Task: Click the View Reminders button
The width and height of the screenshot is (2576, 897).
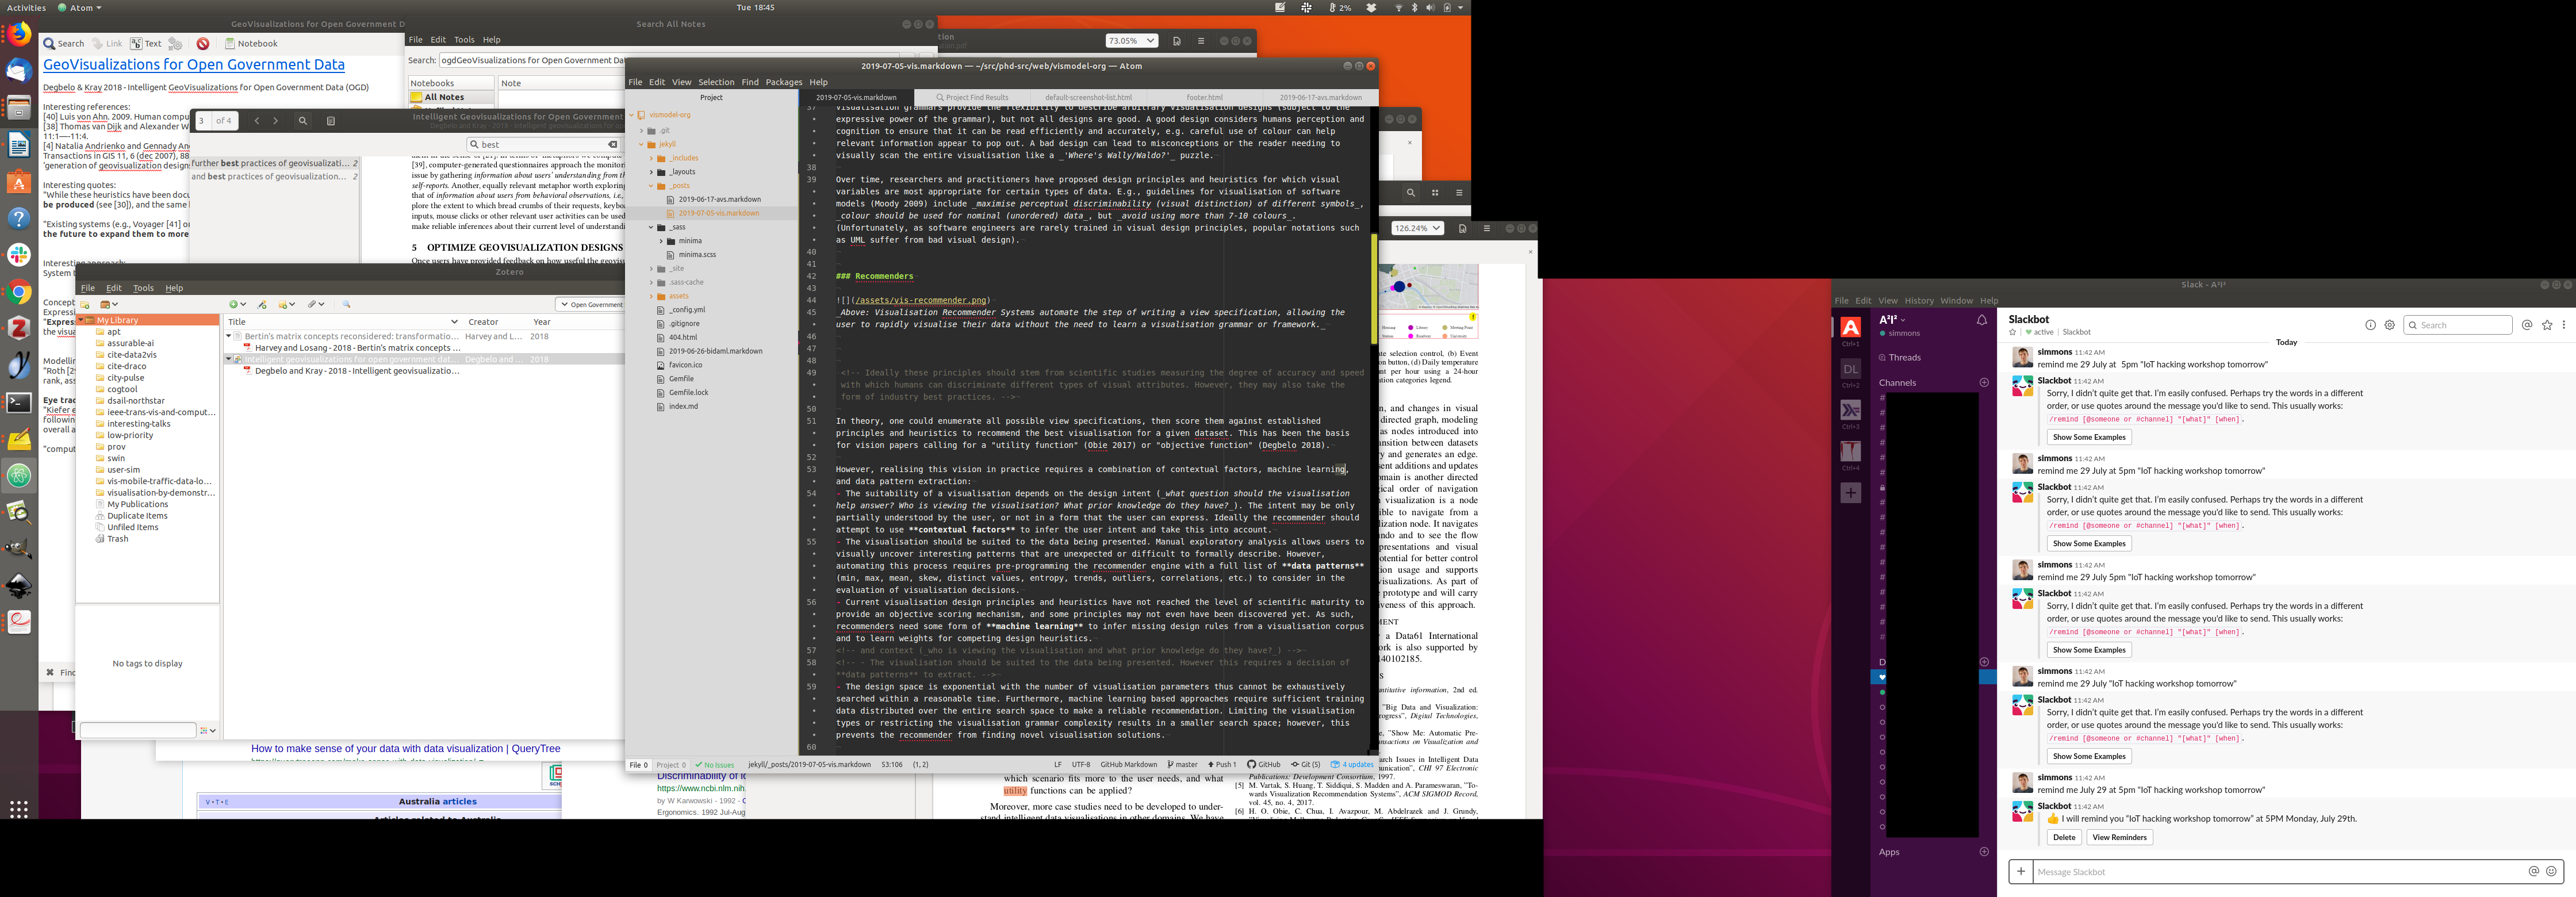Action: pyautogui.click(x=2119, y=837)
